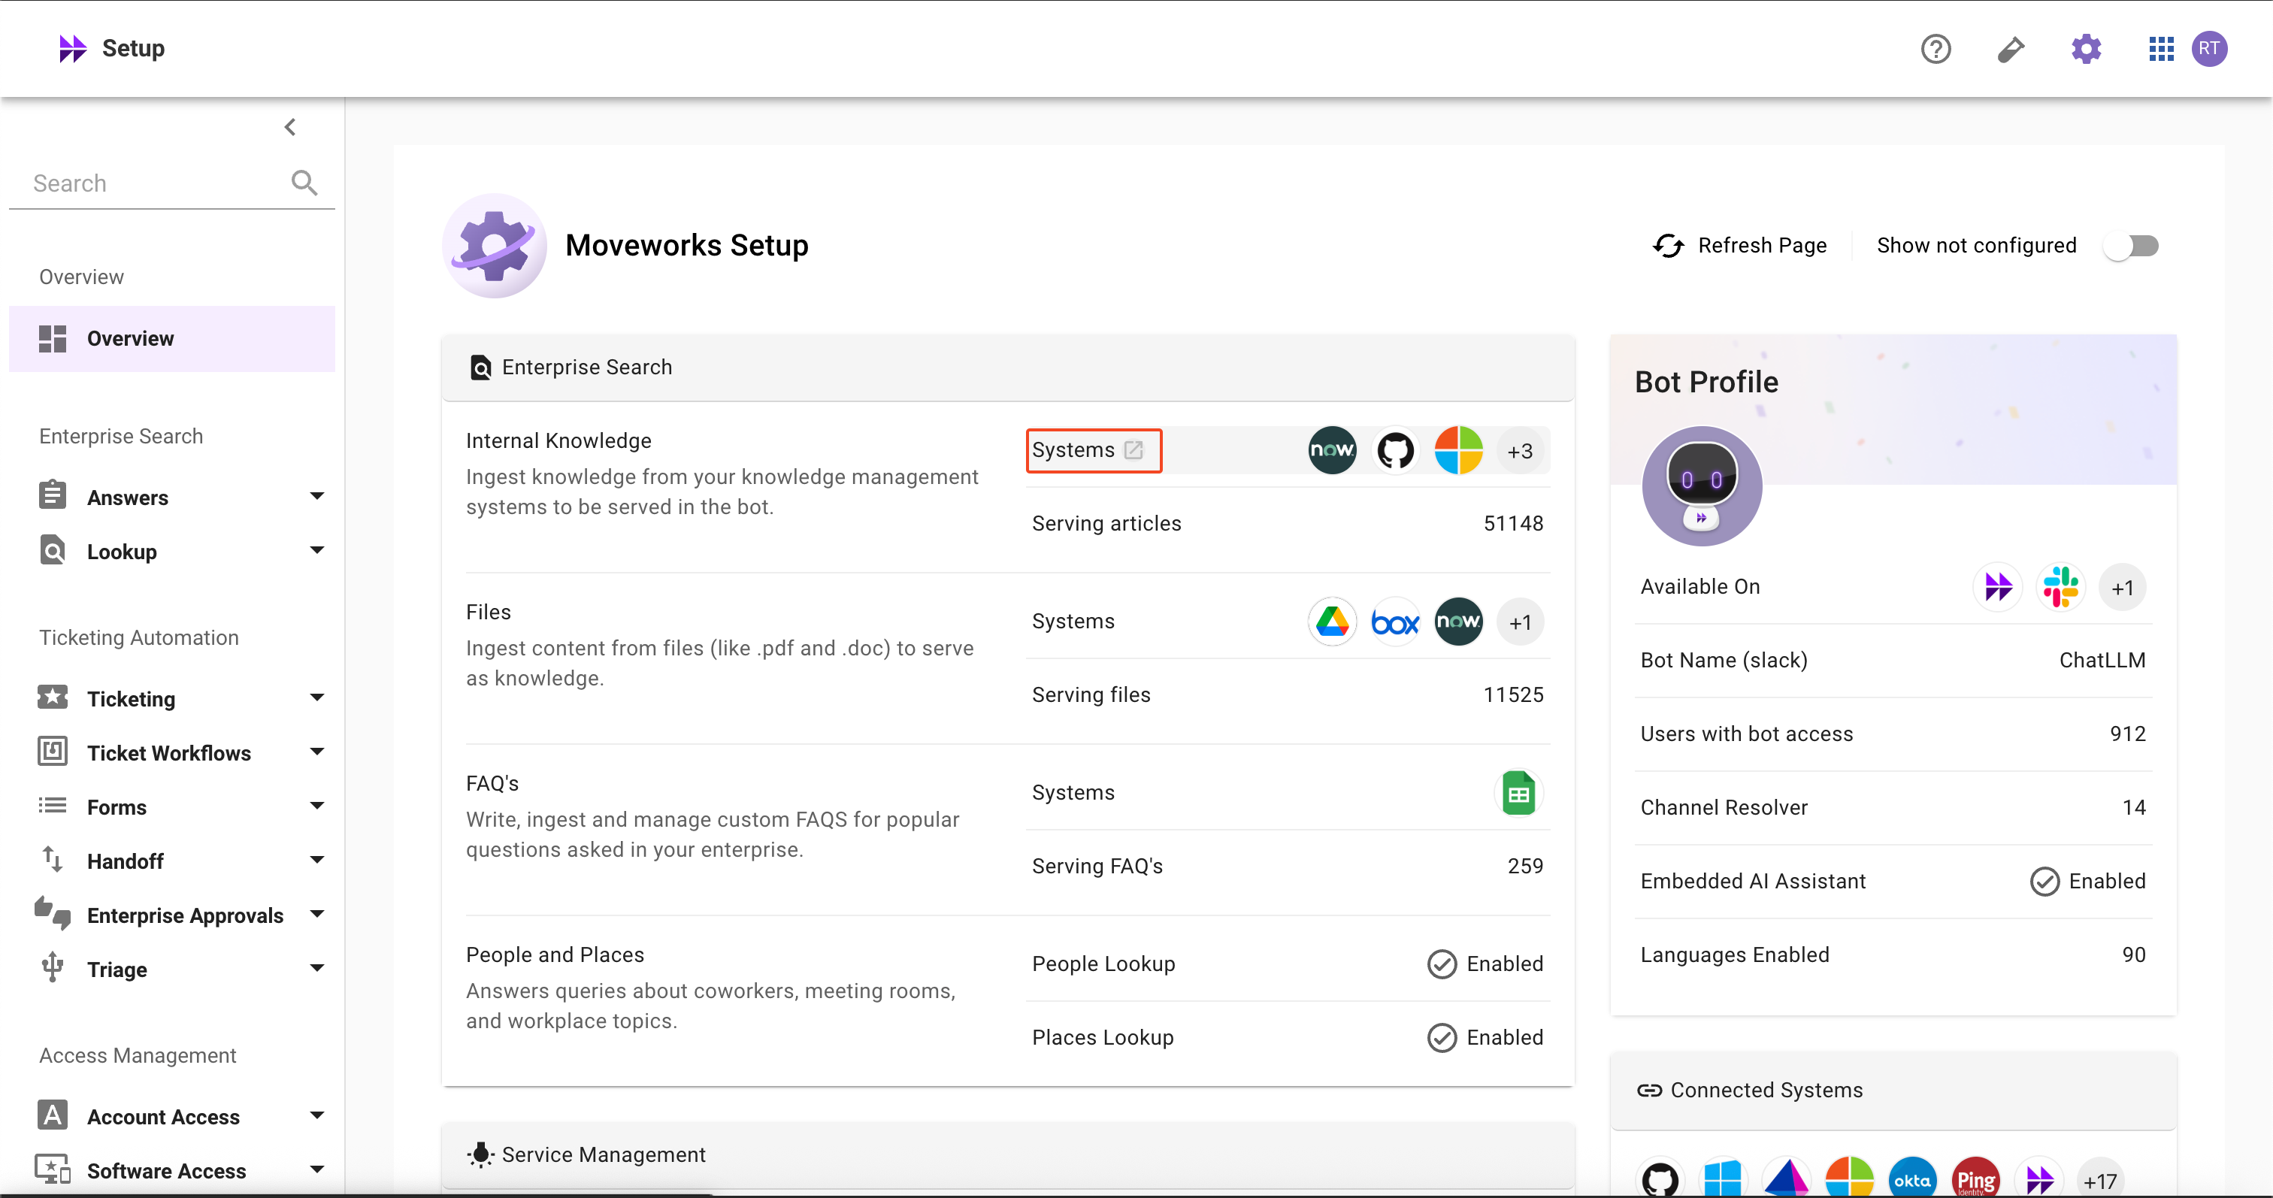Open the settings gear icon in header
This screenshot has height=1198, width=2273.
[x=2086, y=49]
